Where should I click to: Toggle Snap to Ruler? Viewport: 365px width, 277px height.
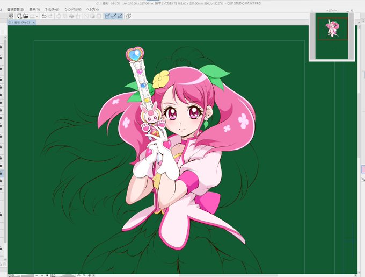pyautogui.click(x=107, y=16)
